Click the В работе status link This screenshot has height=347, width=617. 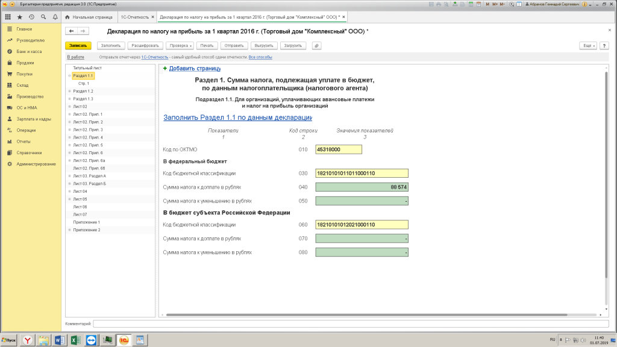(x=75, y=57)
